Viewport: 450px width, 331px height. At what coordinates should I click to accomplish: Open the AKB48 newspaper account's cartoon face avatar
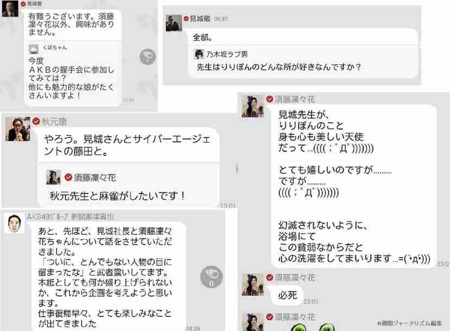coord(15,223)
